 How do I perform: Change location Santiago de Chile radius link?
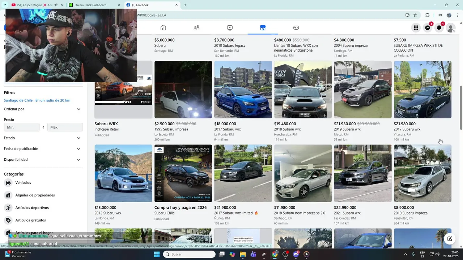(x=37, y=100)
